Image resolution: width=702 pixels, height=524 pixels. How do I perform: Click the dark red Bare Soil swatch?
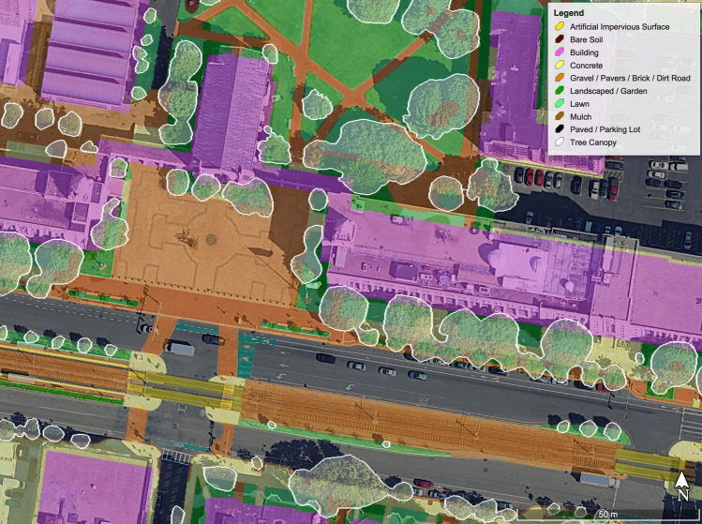pos(560,39)
